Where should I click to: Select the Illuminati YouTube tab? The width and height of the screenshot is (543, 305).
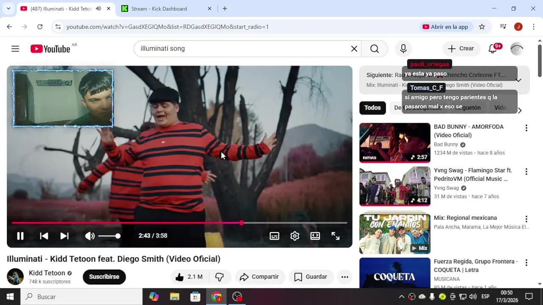pos(61,8)
